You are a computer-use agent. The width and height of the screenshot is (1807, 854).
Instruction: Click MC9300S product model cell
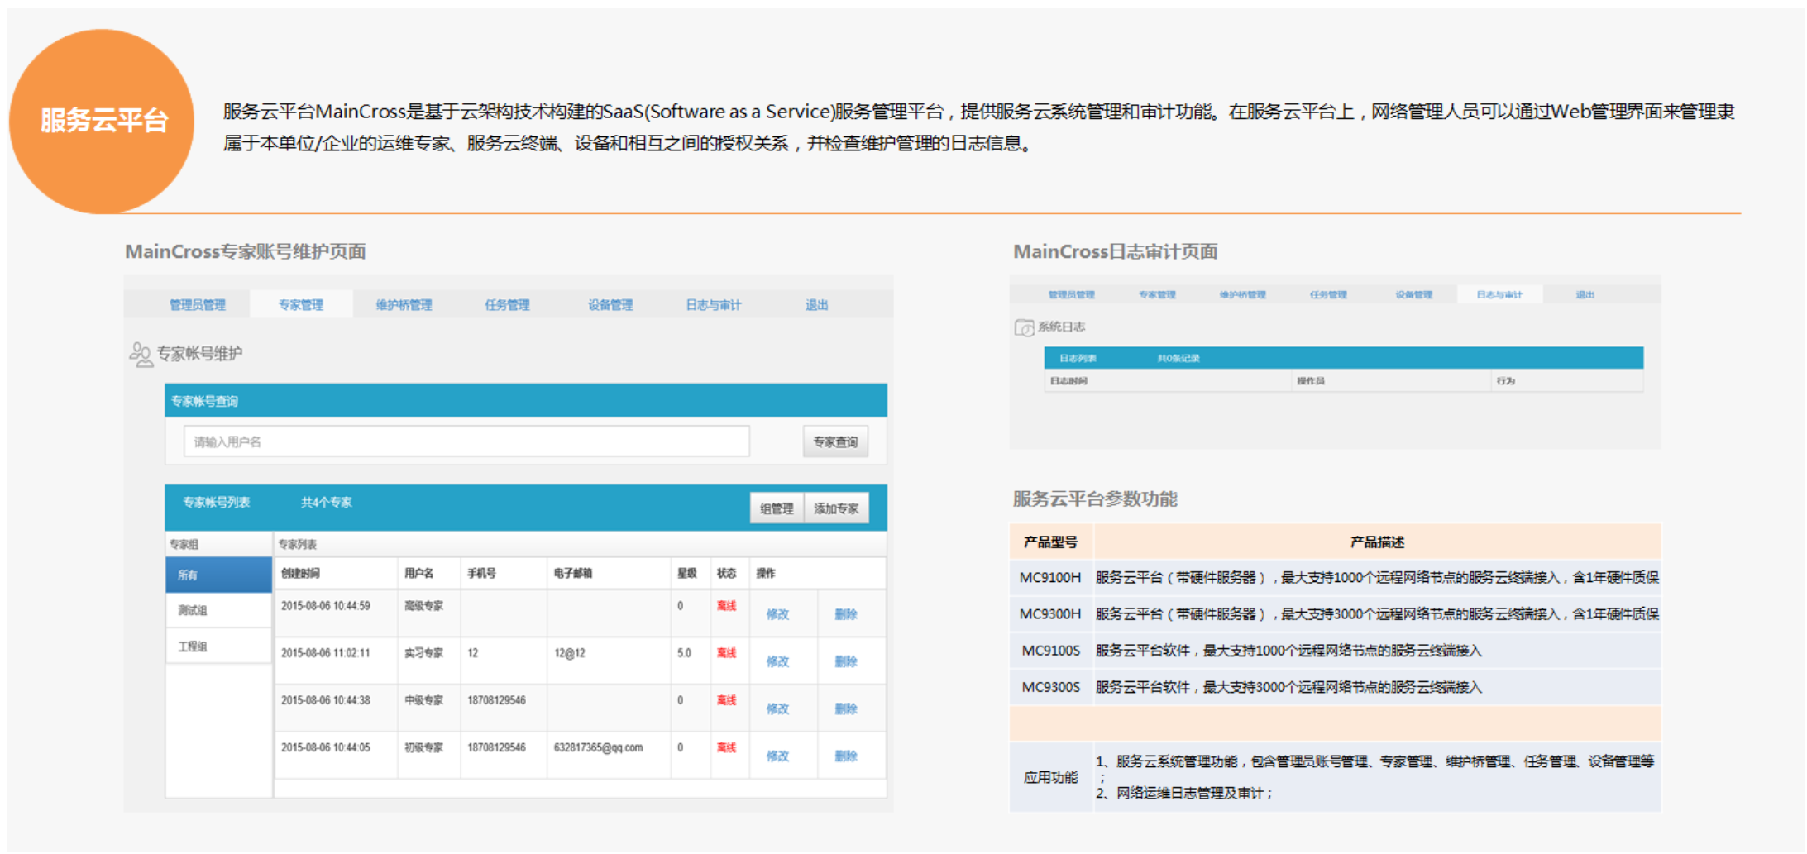pyautogui.click(x=1050, y=687)
